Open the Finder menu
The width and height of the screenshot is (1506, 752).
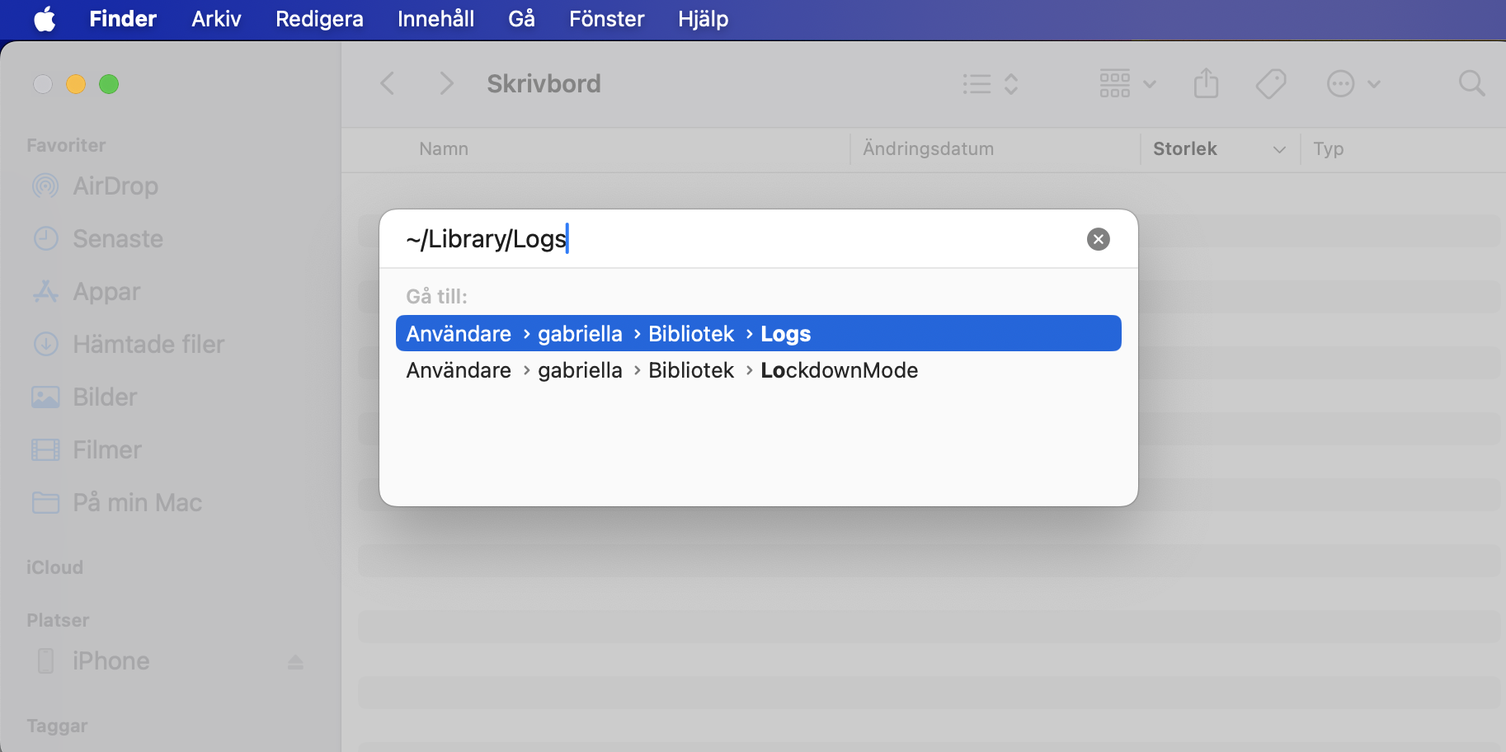pyautogui.click(x=123, y=19)
